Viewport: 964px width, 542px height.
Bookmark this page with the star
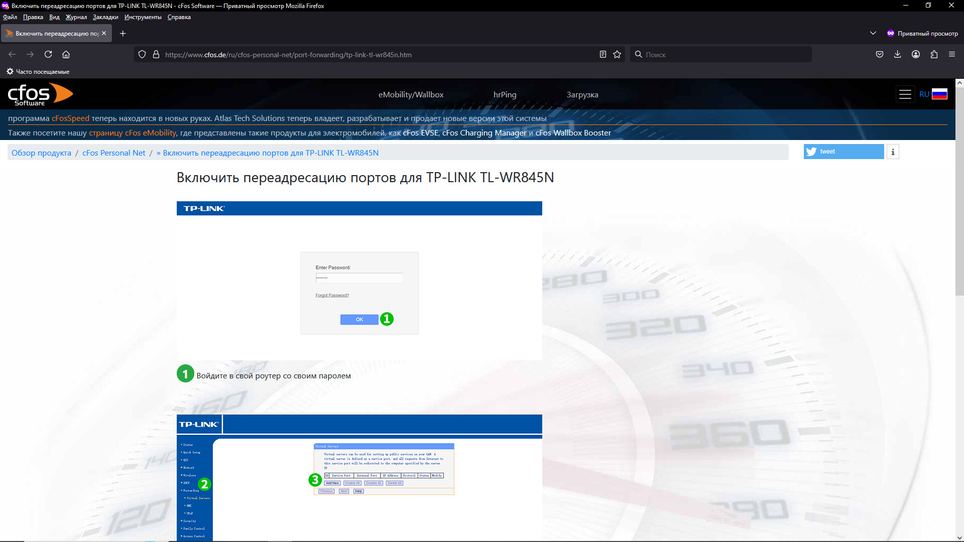coord(617,54)
